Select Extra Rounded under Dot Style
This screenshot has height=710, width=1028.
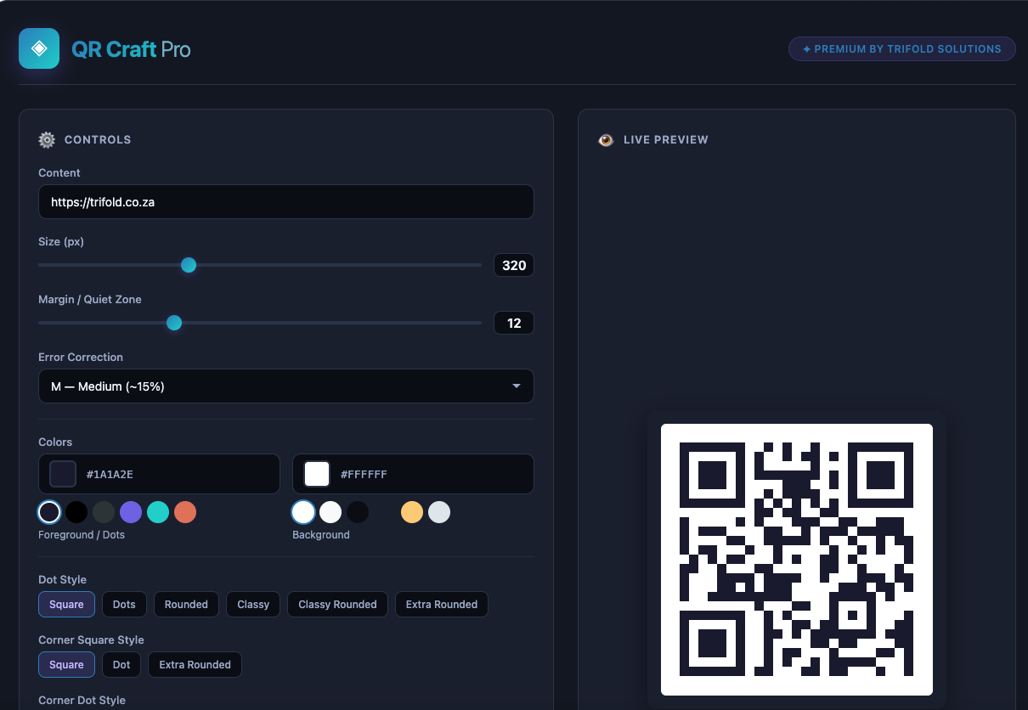(442, 605)
